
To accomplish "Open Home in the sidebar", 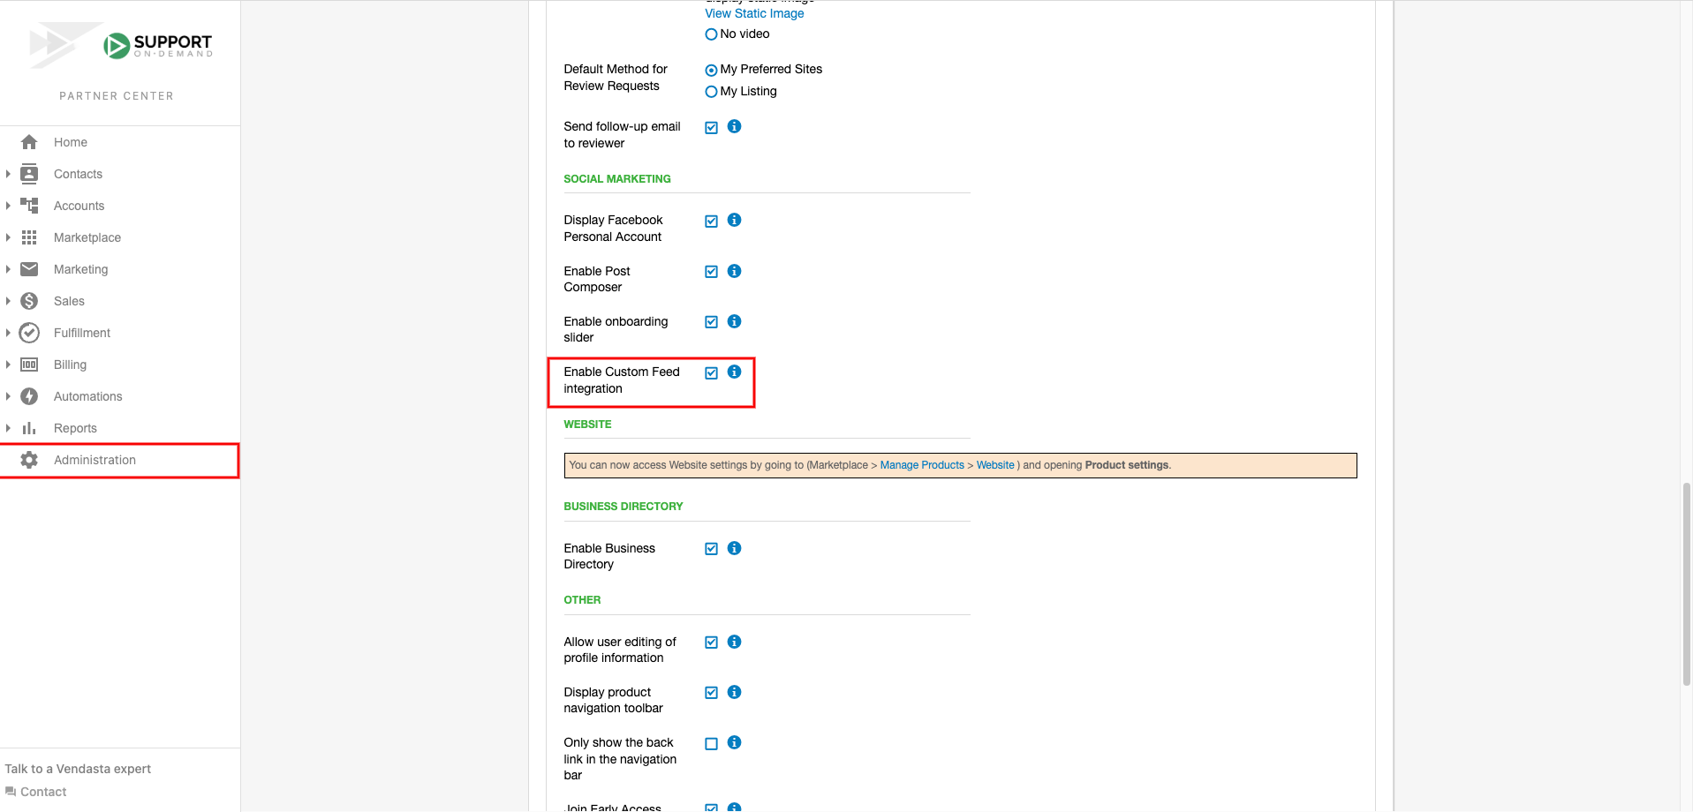I will pos(120,142).
